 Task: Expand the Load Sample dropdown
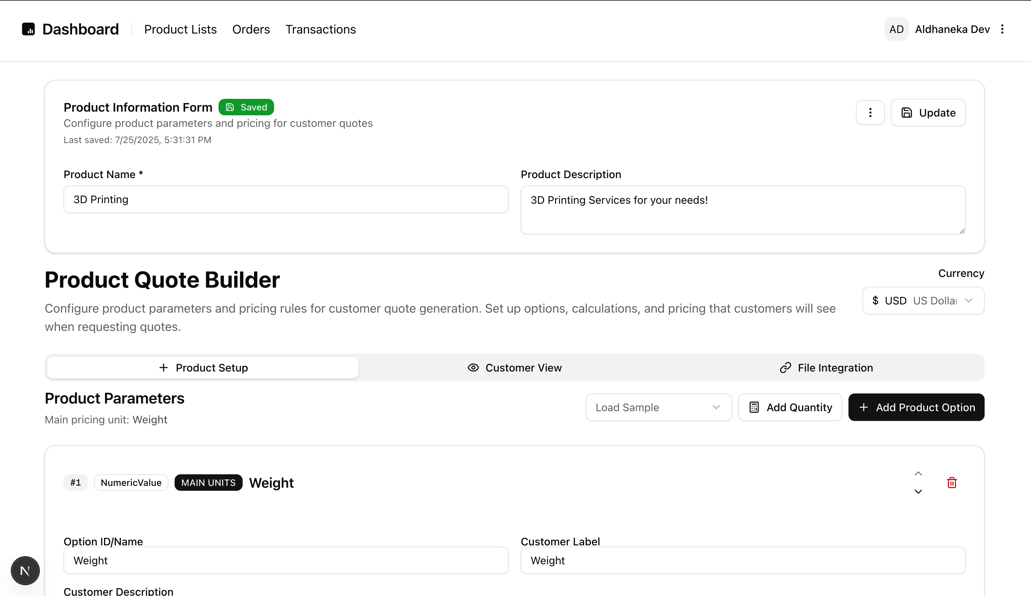[x=658, y=407]
